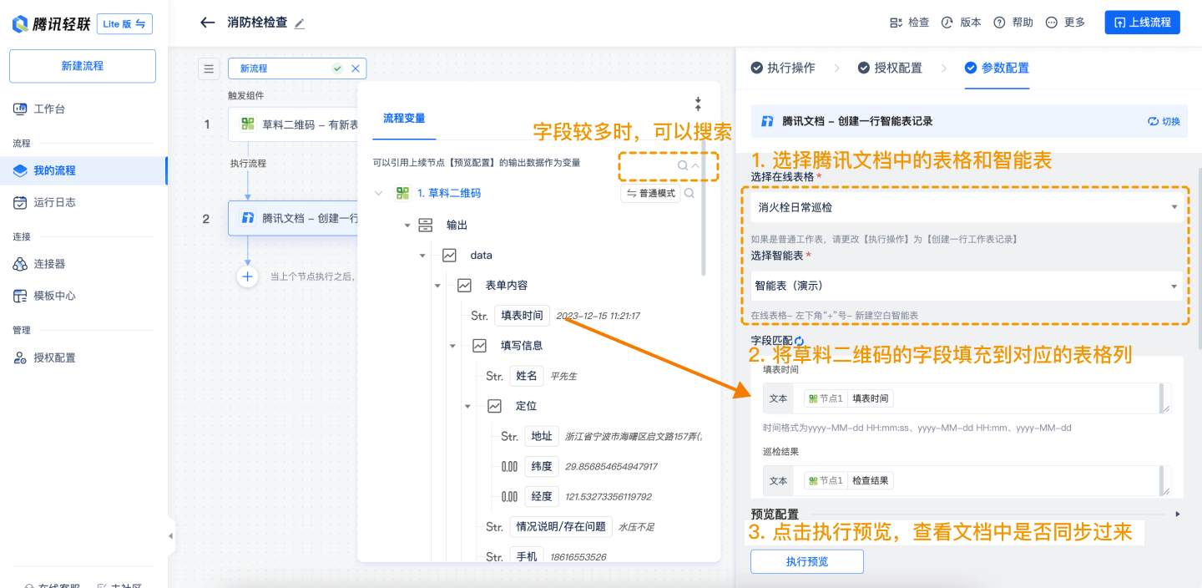Click the 执行预览 button

coord(807,561)
